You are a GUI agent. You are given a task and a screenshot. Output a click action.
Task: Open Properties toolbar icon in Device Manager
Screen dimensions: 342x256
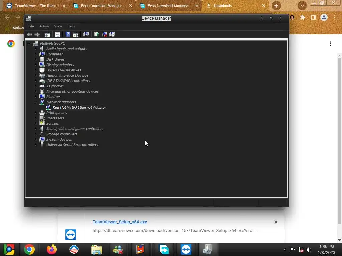tap(57, 34)
